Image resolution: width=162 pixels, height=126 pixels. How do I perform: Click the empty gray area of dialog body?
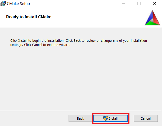coord(79,79)
